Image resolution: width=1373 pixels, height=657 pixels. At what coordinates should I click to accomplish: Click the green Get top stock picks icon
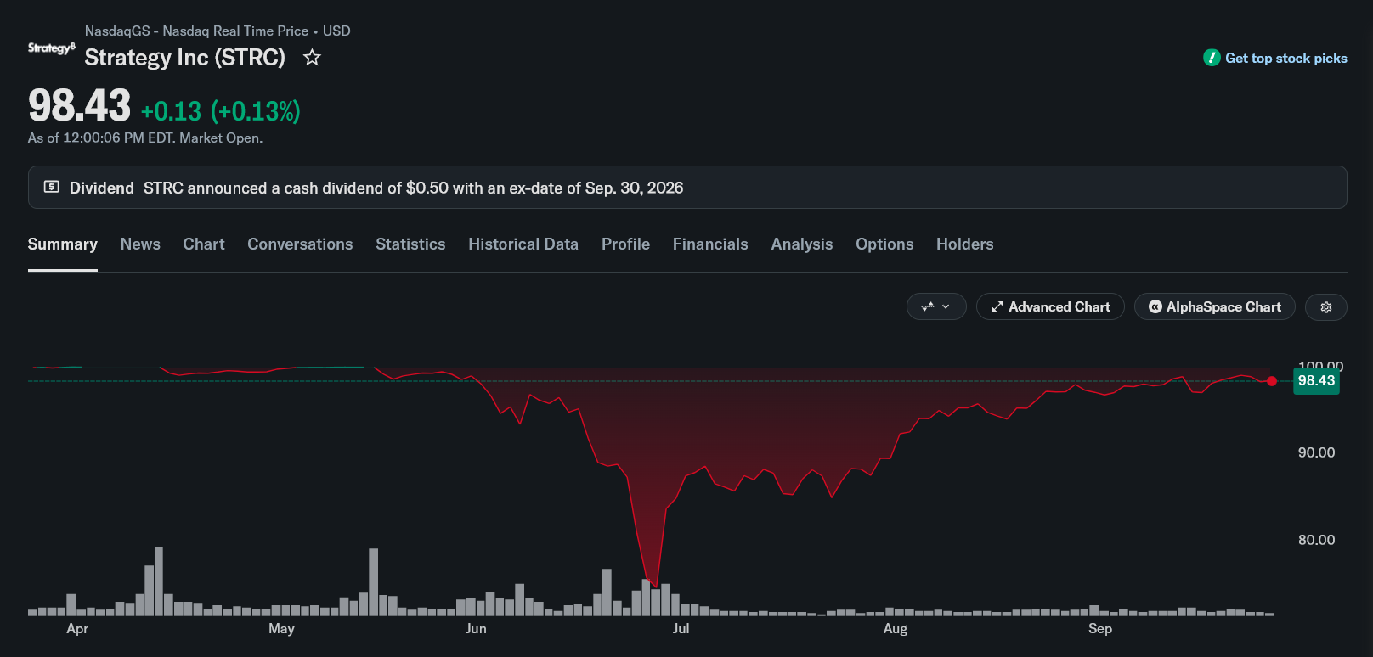coord(1212,58)
